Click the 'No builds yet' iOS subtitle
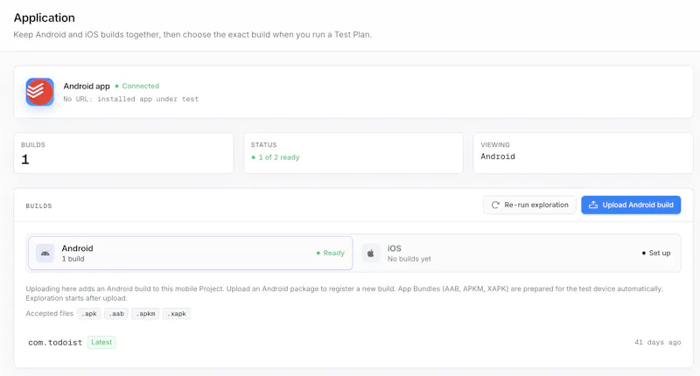Image resolution: width=700 pixels, height=376 pixels. click(409, 259)
